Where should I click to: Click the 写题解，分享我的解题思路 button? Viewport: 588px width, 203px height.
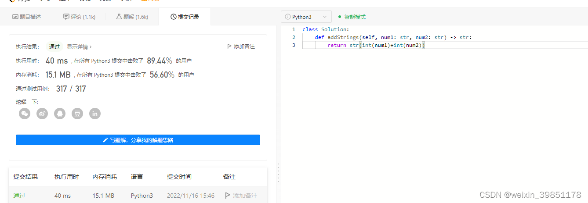(138, 140)
